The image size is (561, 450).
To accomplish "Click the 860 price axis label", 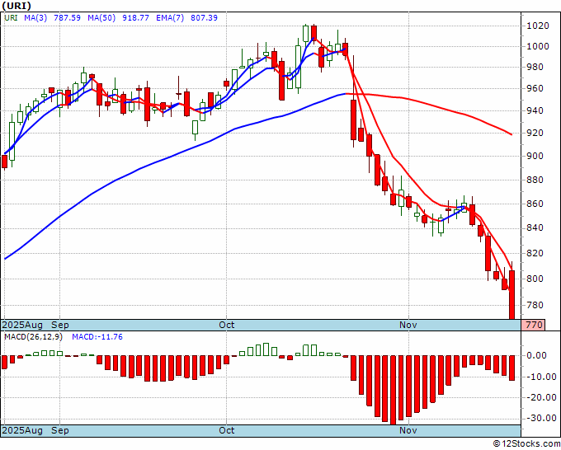I will pyautogui.click(x=535, y=204).
